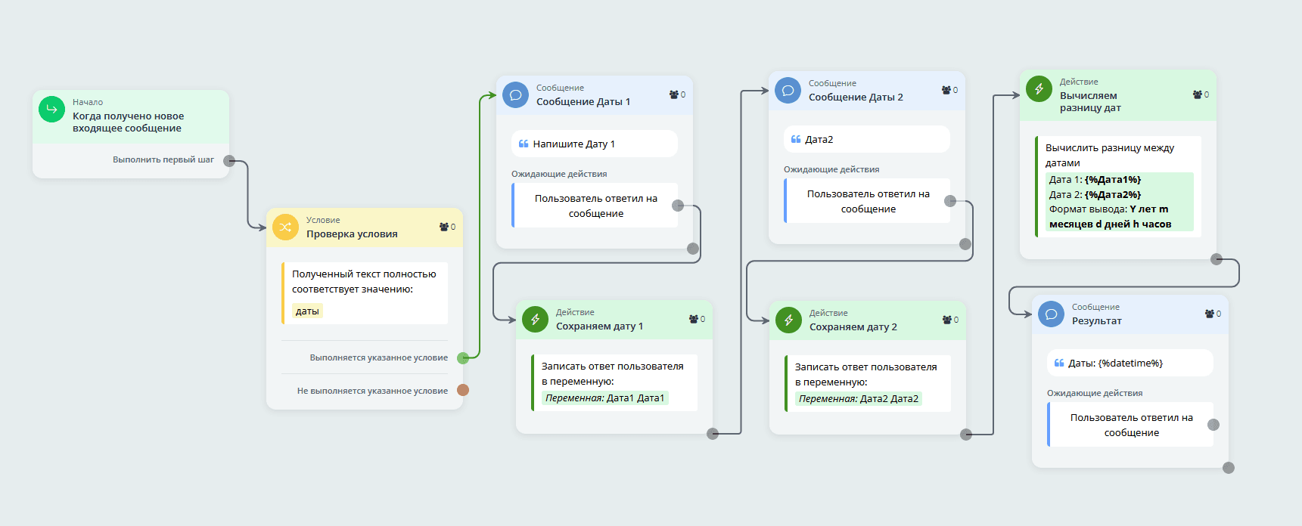Image resolution: width=1302 pixels, height=526 pixels.
Task: Click the blue chat icon of Сообщение Даты 1
Action: (x=515, y=94)
